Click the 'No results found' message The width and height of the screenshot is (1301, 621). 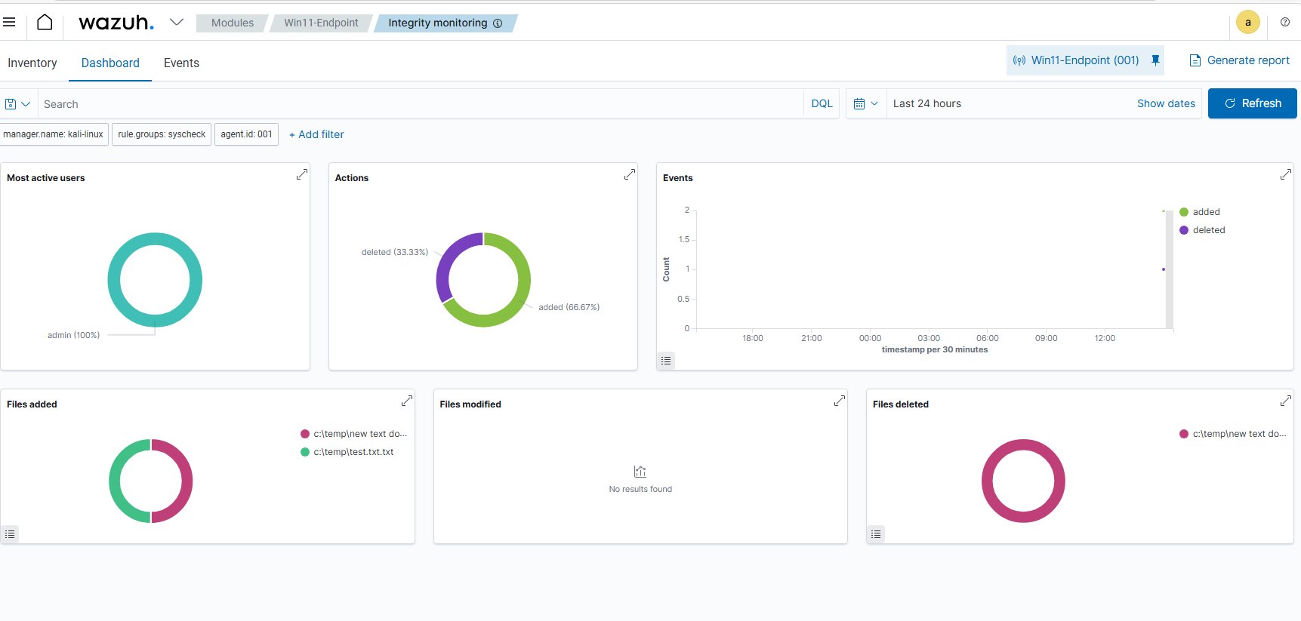point(640,489)
